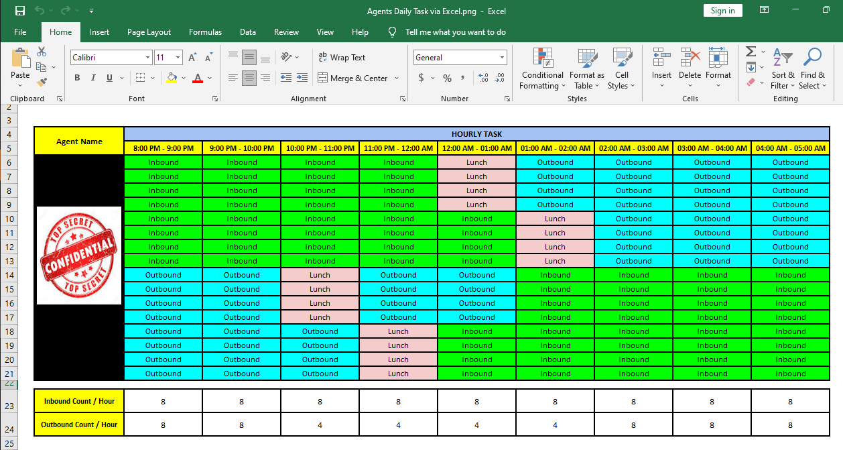Toggle Center alignment icon

click(249, 78)
